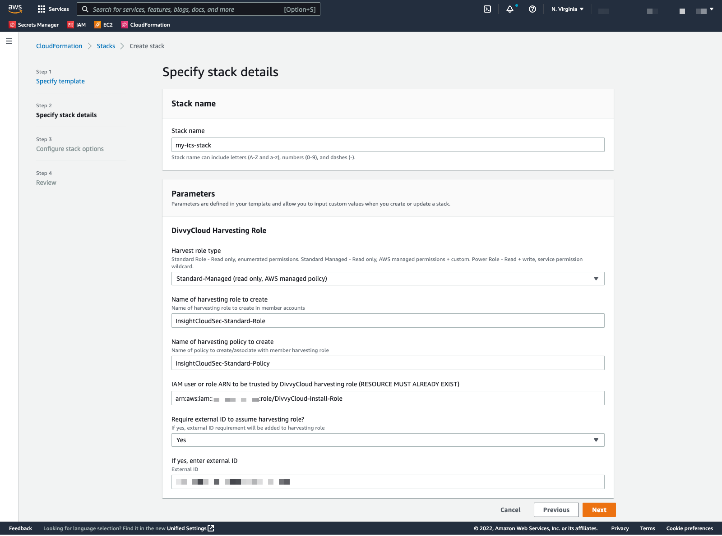Screen dimensions: 722x536
Task: Click the Stacks breadcrumb link
Action: pos(106,46)
